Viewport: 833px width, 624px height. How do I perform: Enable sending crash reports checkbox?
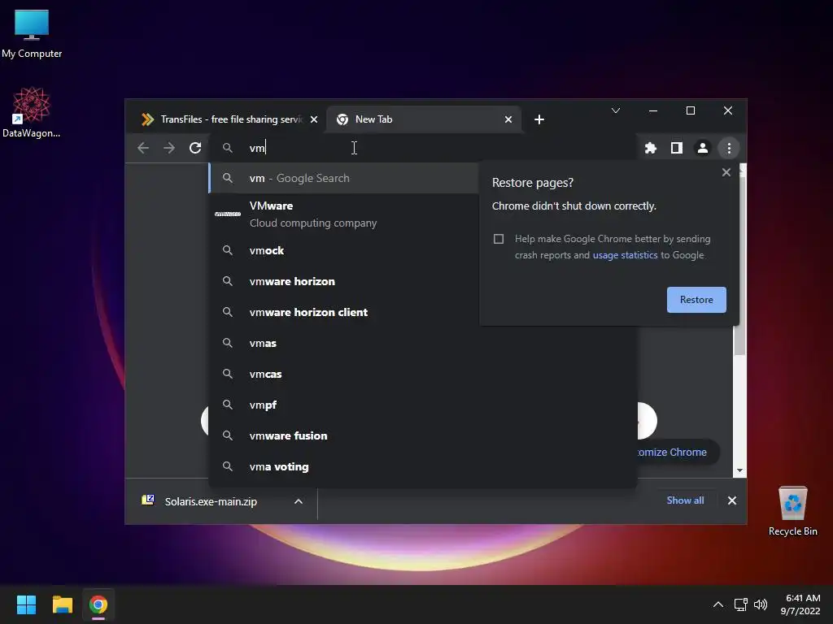tap(499, 239)
